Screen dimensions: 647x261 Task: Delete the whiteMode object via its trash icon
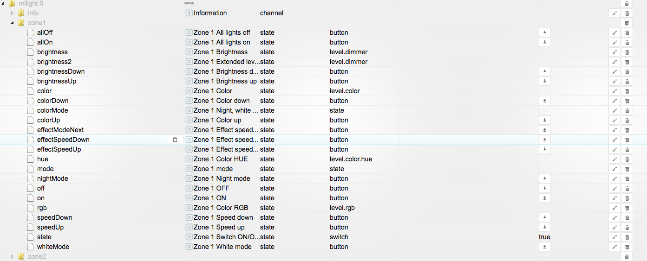[x=627, y=247]
